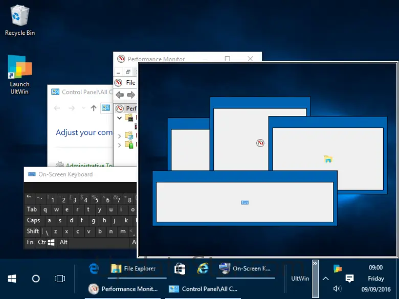Screen dimensions: 399x299
Task: Click the Launch UltWin desktop shortcut
Action: 19,74
